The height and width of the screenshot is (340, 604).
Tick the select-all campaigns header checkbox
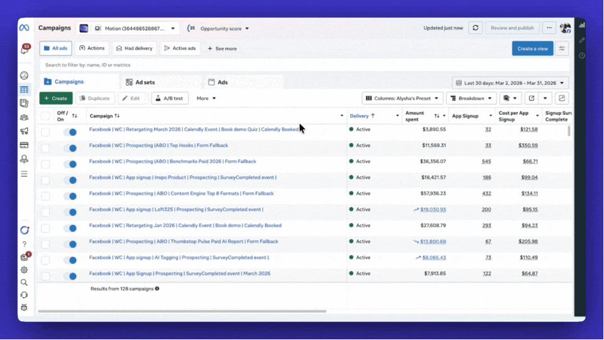[x=45, y=116]
